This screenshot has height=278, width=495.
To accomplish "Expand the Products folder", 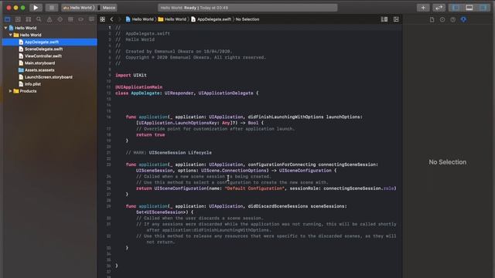I will (11, 91).
